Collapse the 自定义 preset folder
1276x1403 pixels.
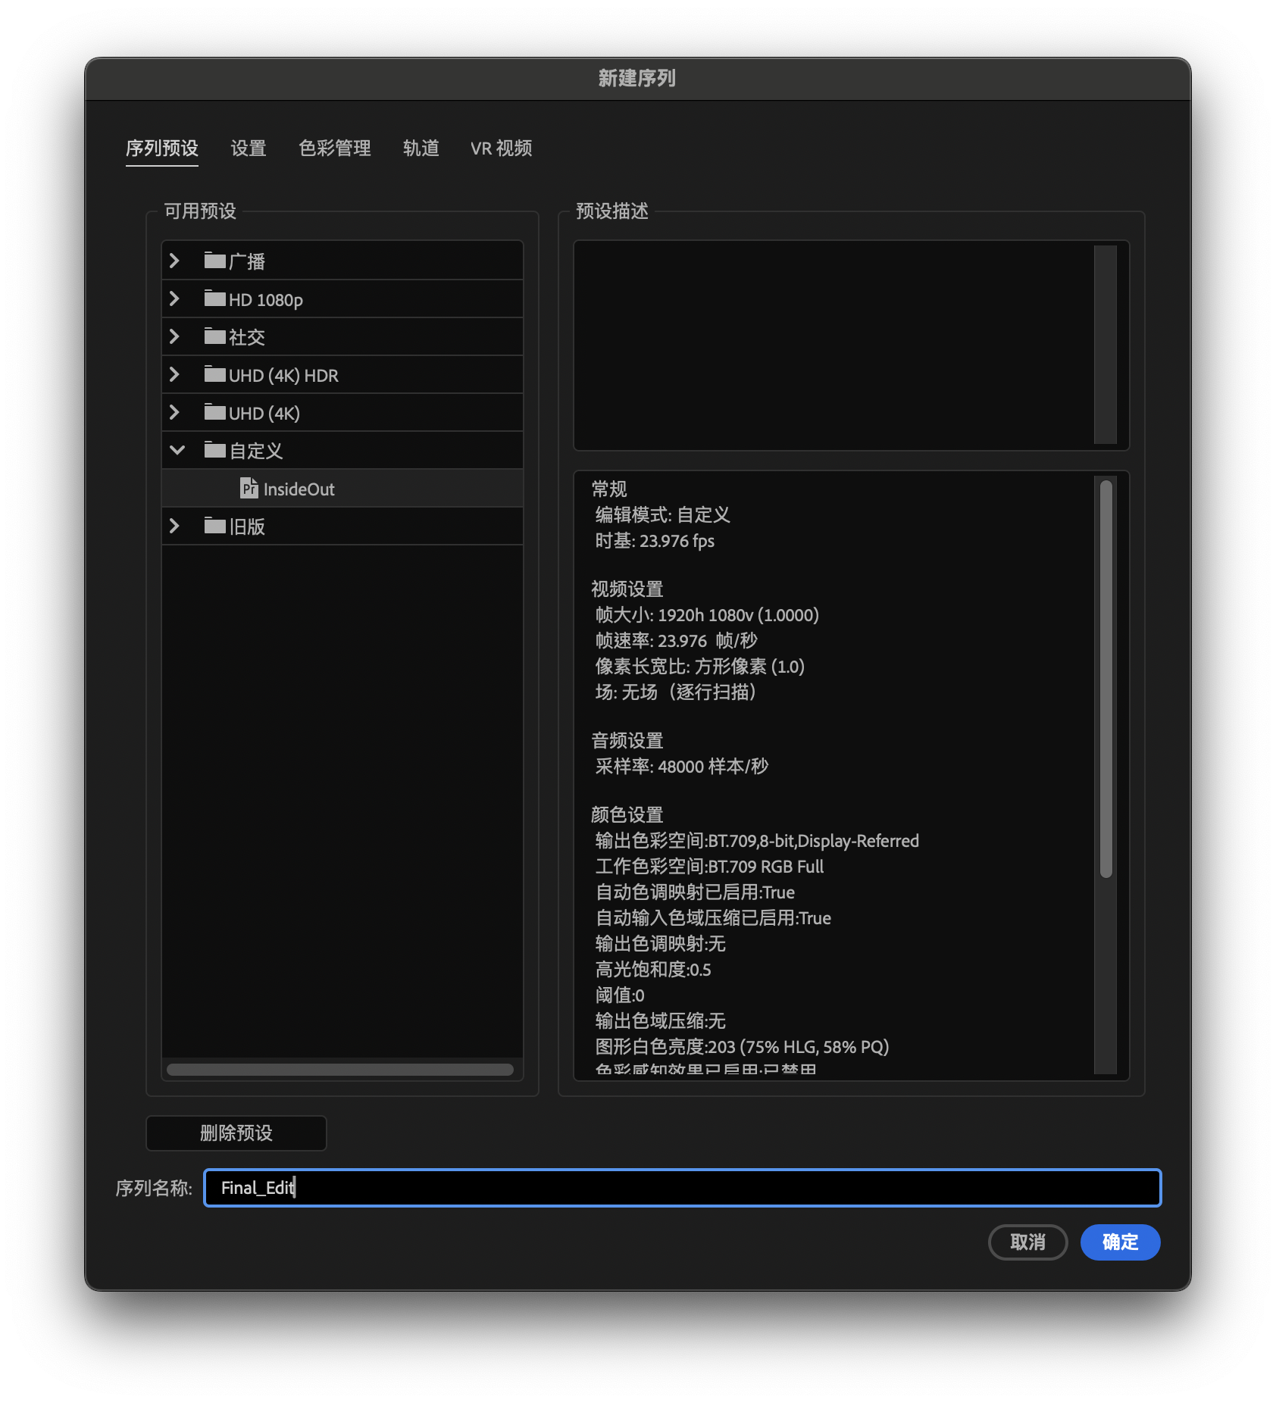(x=177, y=450)
